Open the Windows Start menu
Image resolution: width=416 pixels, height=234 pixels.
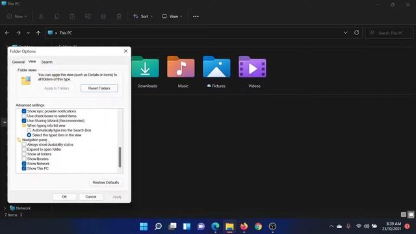tap(144, 226)
